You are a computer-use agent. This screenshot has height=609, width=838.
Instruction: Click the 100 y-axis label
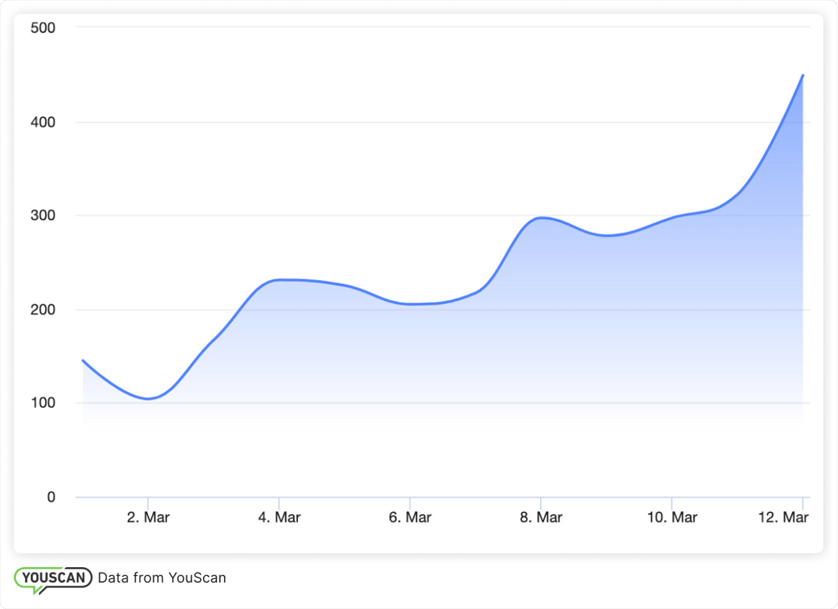tap(43, 404)
